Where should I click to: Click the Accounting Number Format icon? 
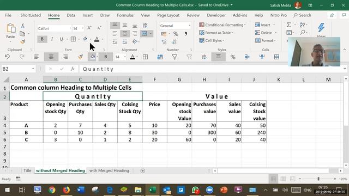(164, 34)
